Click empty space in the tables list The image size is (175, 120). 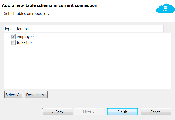click(87, 69)
